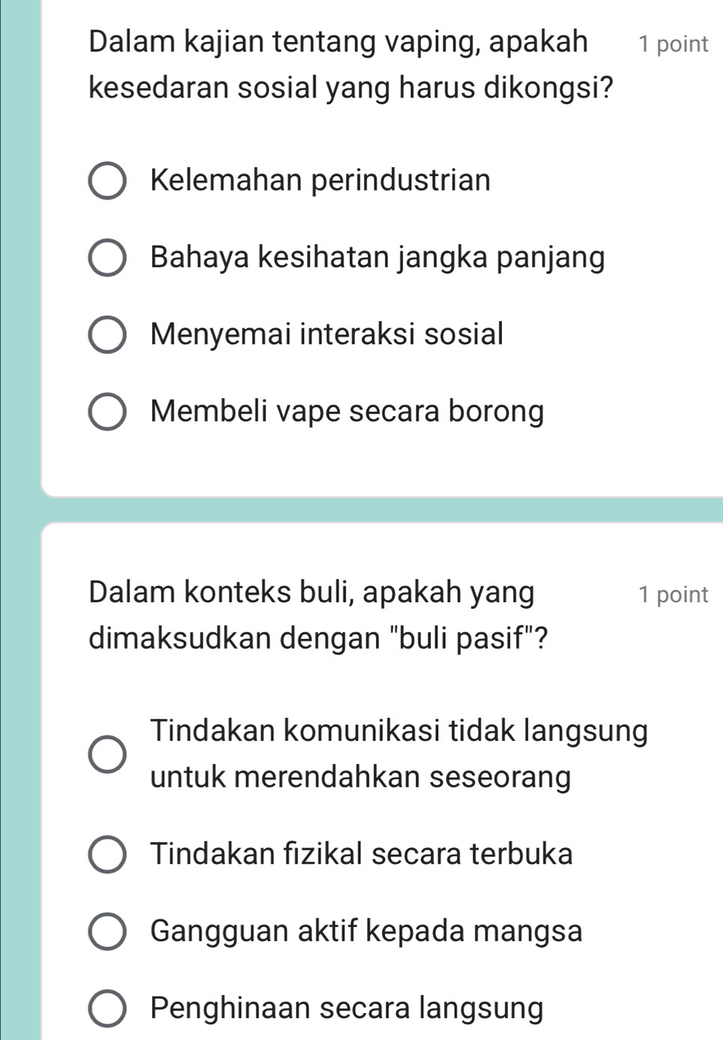Screen dimensions: 723x1040
Task: Select the 'Tindakan fizikal secara terbuka' radio button
Action: tap(108, 855)
